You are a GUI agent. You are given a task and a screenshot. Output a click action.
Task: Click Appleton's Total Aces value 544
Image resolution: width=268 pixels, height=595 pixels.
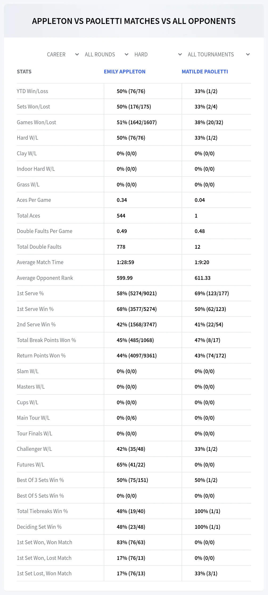click(x=121, y=216)
